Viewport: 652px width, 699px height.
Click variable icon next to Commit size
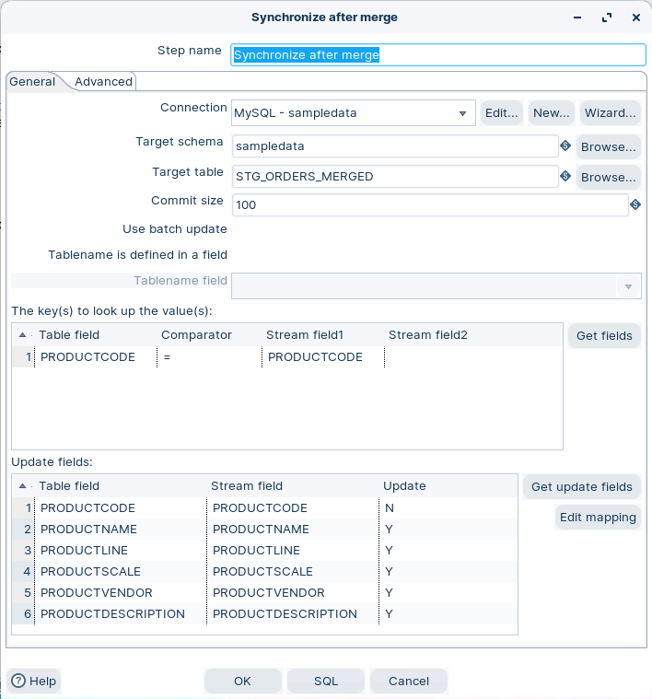tap(635, 204)
